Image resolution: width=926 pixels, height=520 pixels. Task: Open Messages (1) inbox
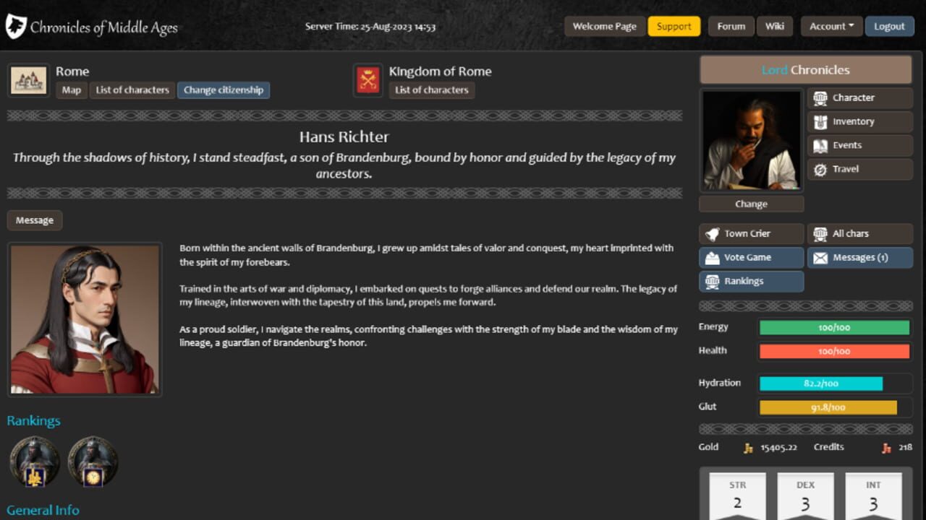(x=860, y=257)
